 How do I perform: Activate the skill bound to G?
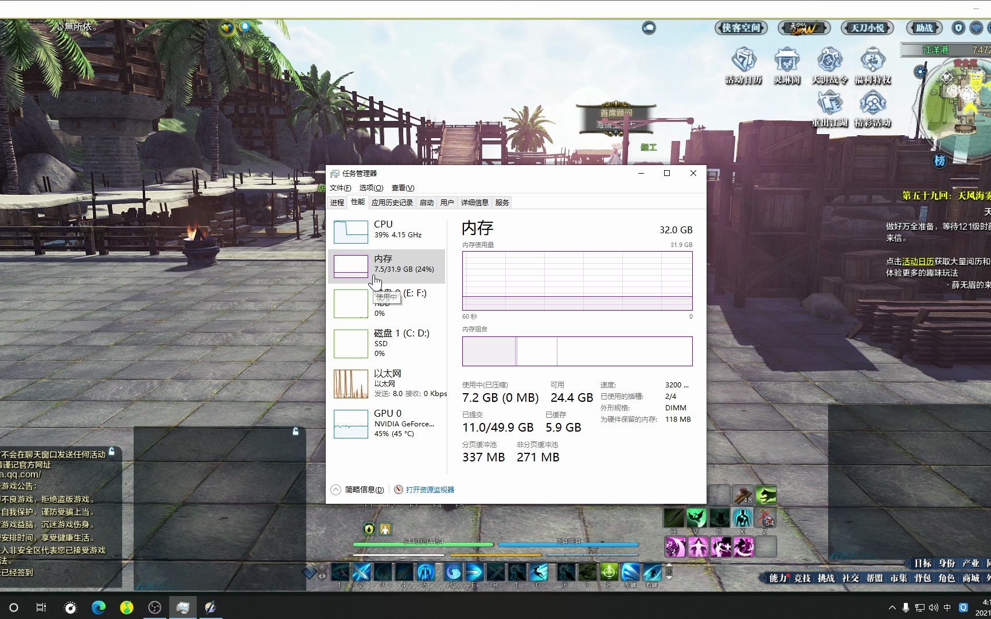click(x=538, y=571)
